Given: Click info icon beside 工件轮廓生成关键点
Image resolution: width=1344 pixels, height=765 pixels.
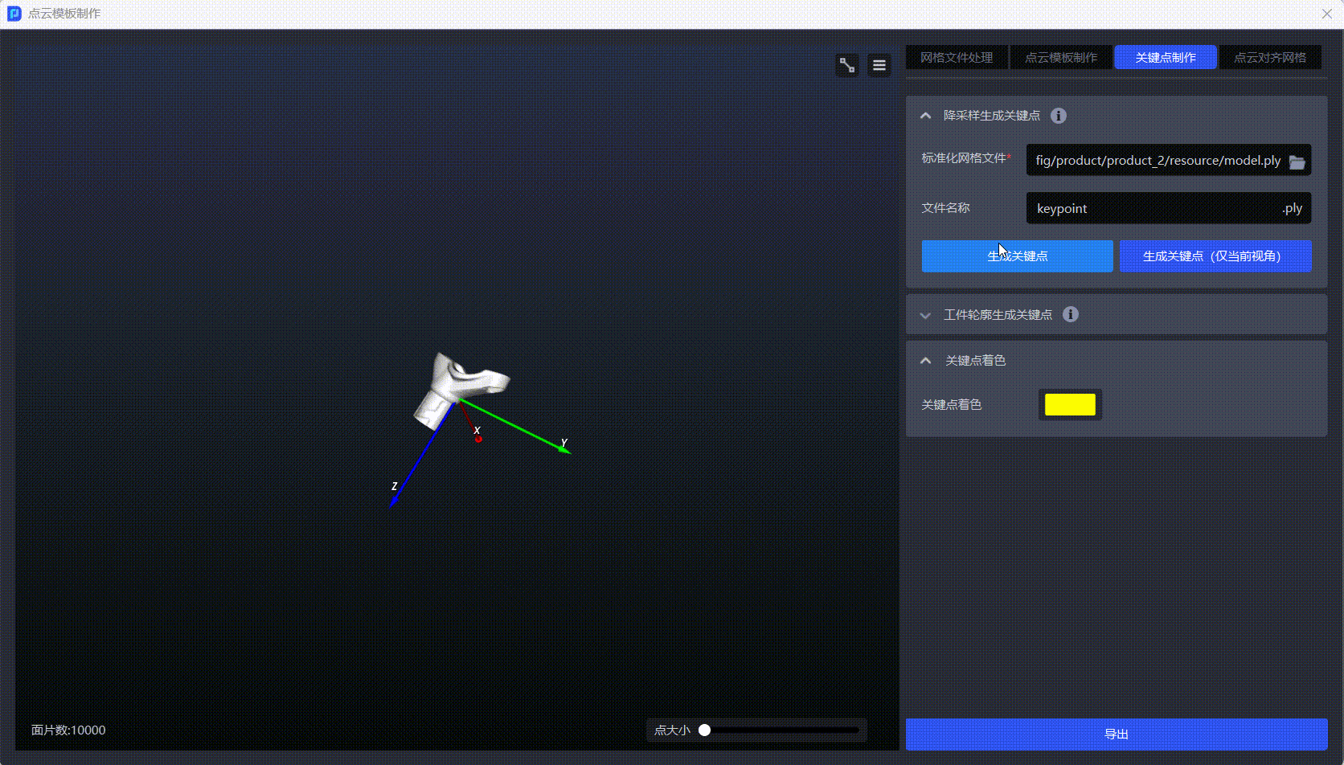Looking at the screenshot, I should pyautogui.click(x=1071, y=314).
